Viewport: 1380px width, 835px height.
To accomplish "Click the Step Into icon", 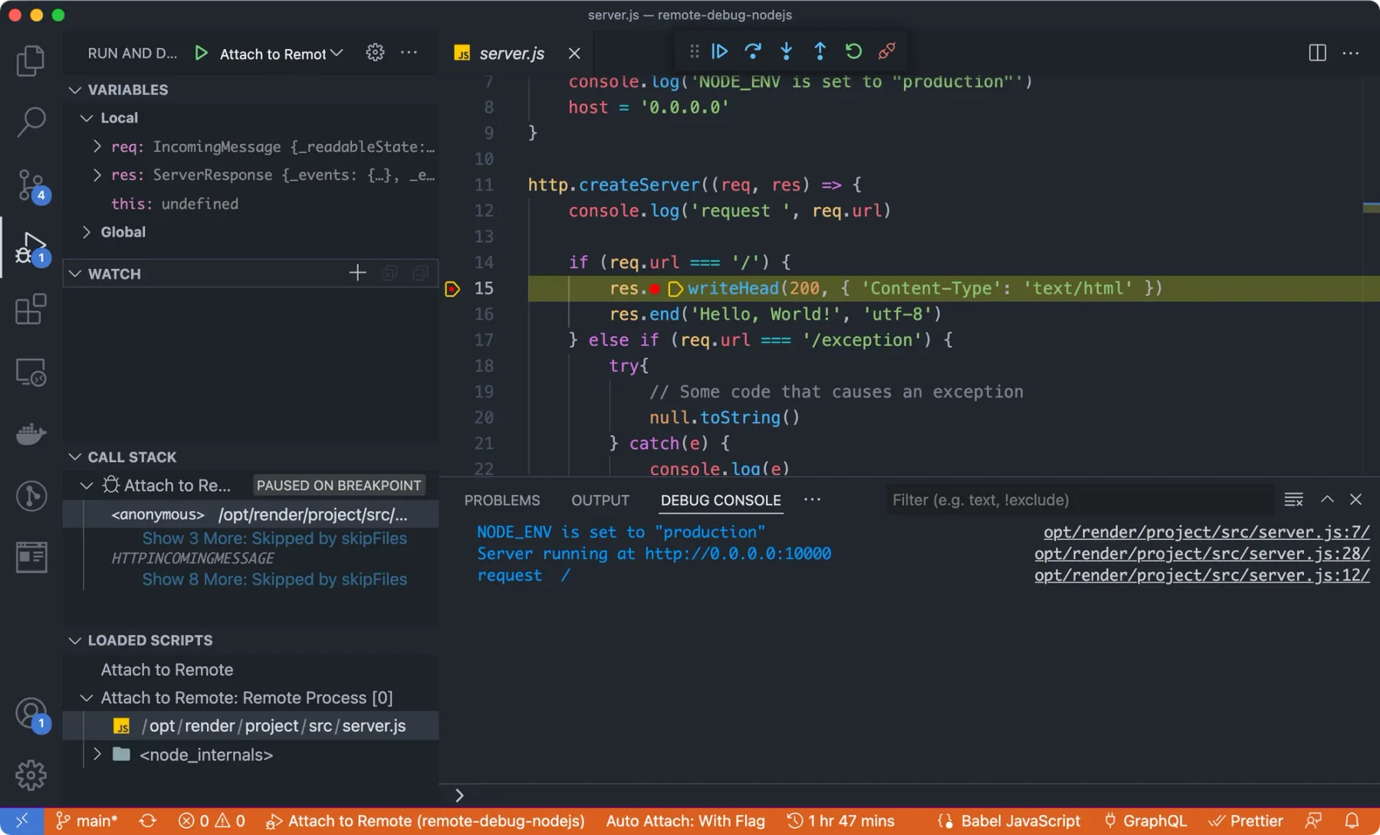I will pos(786,51).
